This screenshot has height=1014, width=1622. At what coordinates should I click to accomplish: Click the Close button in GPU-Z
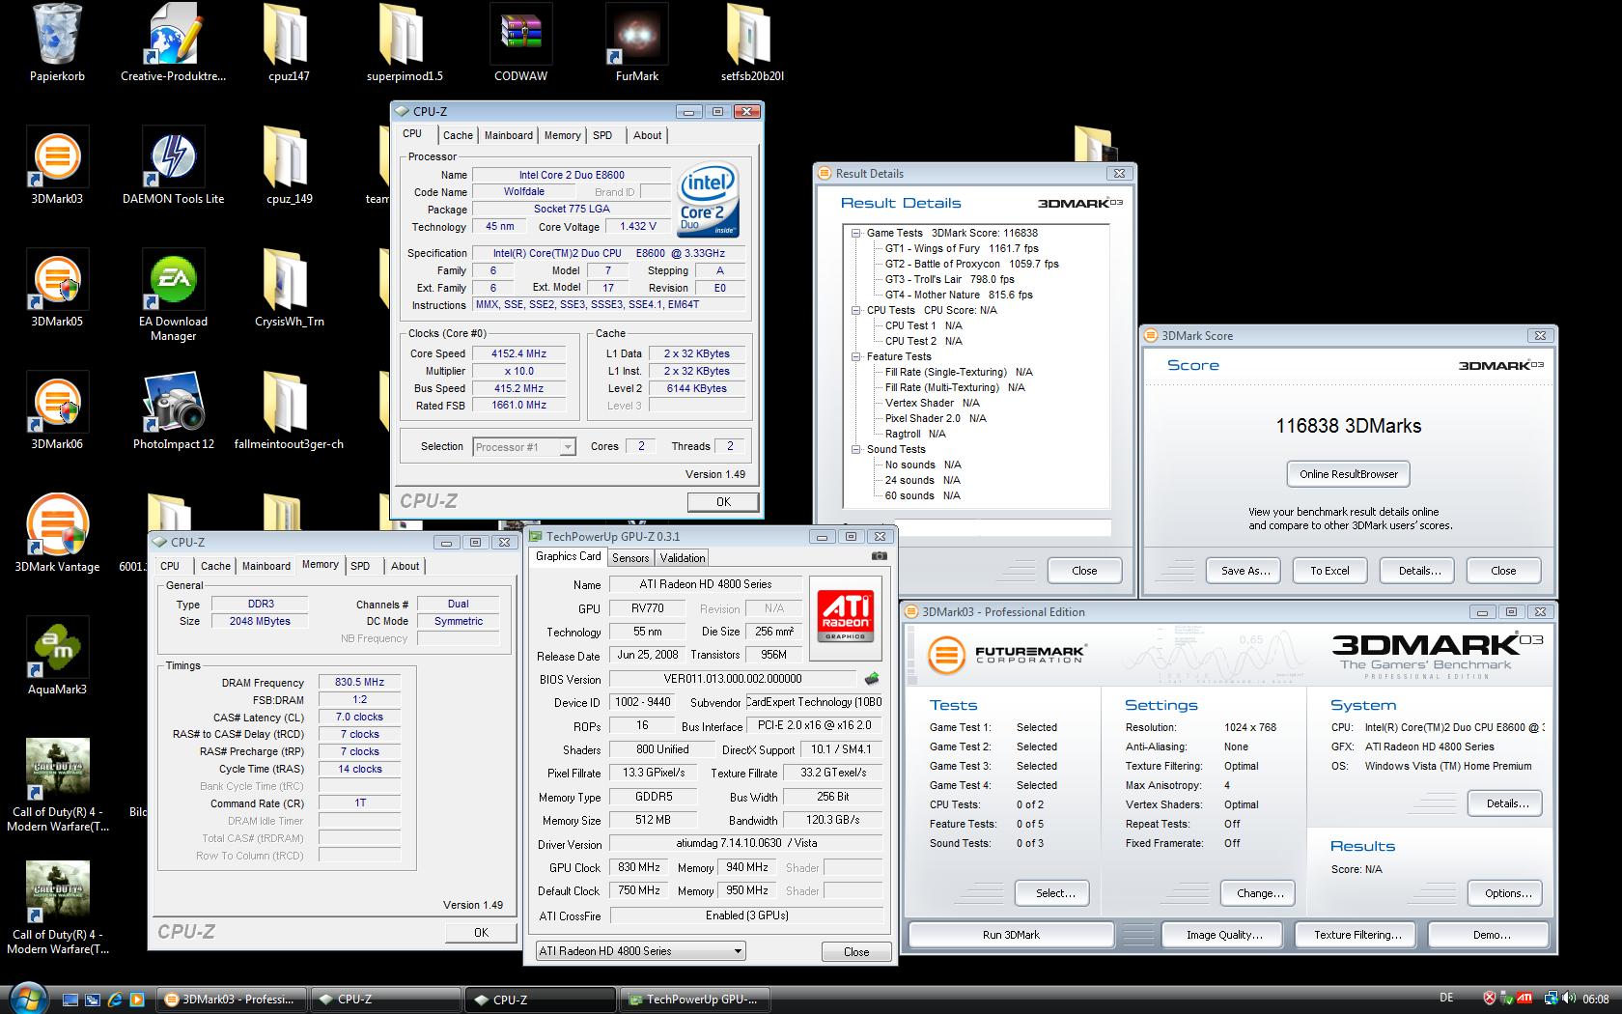point(856,951)
